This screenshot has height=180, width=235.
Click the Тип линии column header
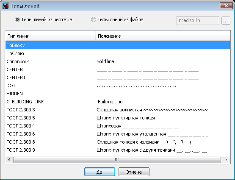(x=50, y=36)
